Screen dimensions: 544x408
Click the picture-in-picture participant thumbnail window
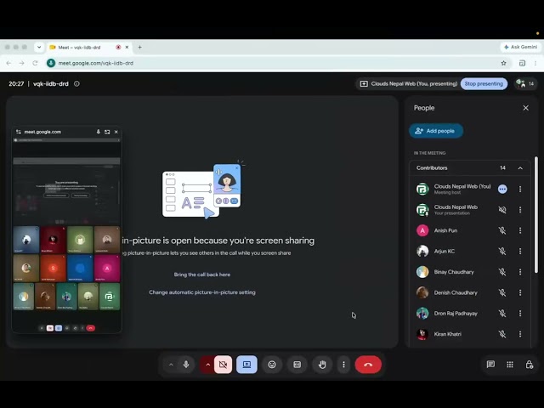[x=66, y=230]
